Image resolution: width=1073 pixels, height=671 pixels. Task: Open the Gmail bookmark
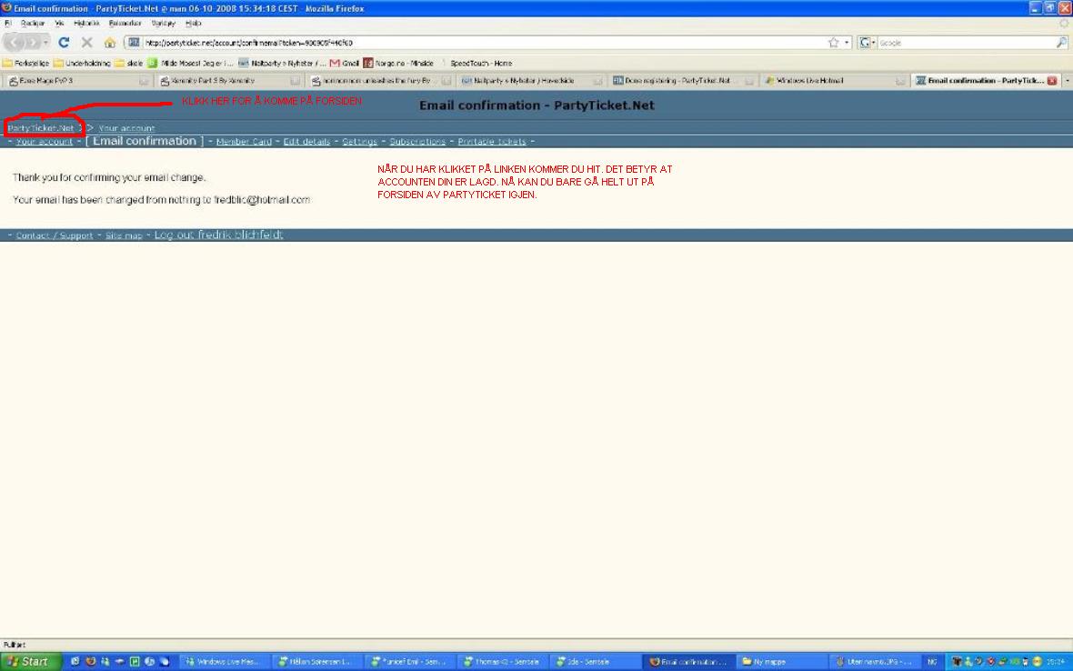(x=345, y=63)
